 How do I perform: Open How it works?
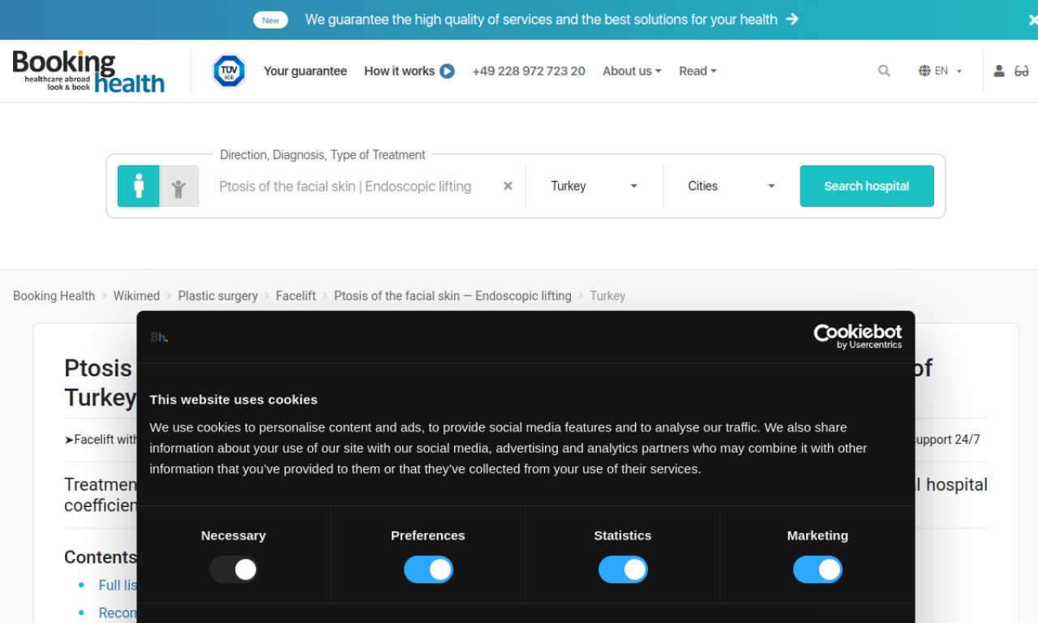point(399,71)
